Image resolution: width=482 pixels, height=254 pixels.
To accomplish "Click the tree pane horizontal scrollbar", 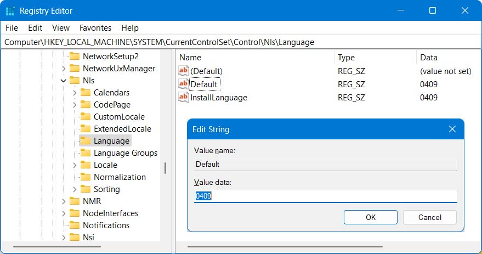I will pos(57,246).
